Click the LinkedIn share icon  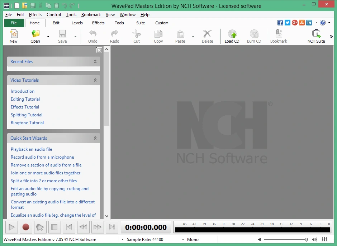point(309,23)
